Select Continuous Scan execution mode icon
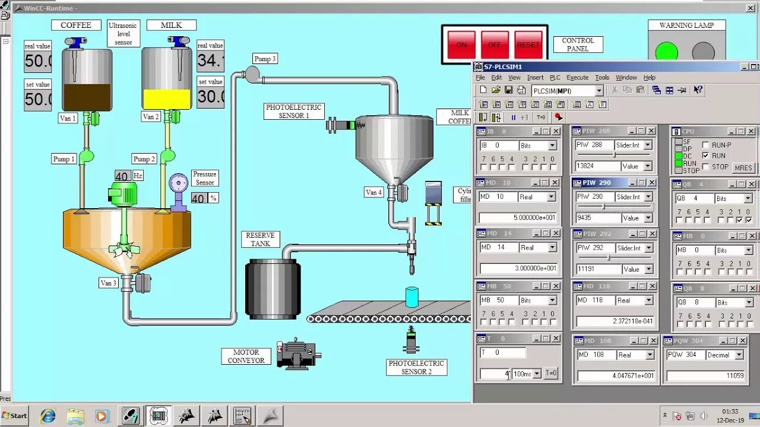 click(496, 117)
